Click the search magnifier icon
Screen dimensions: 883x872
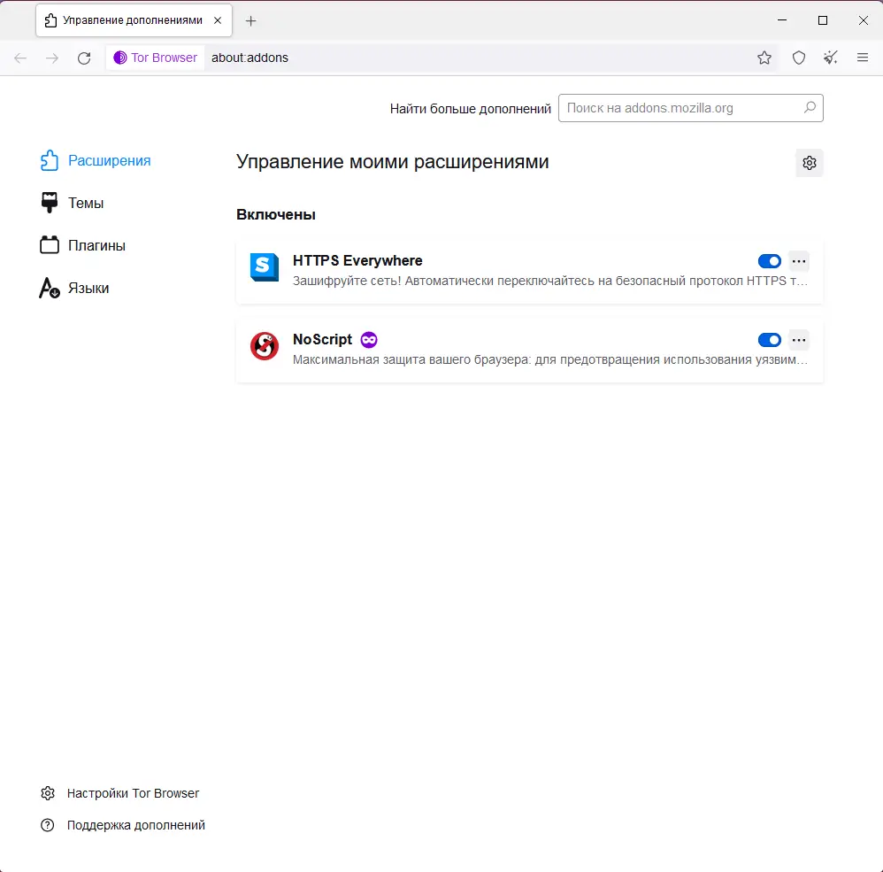pos(810,108)
